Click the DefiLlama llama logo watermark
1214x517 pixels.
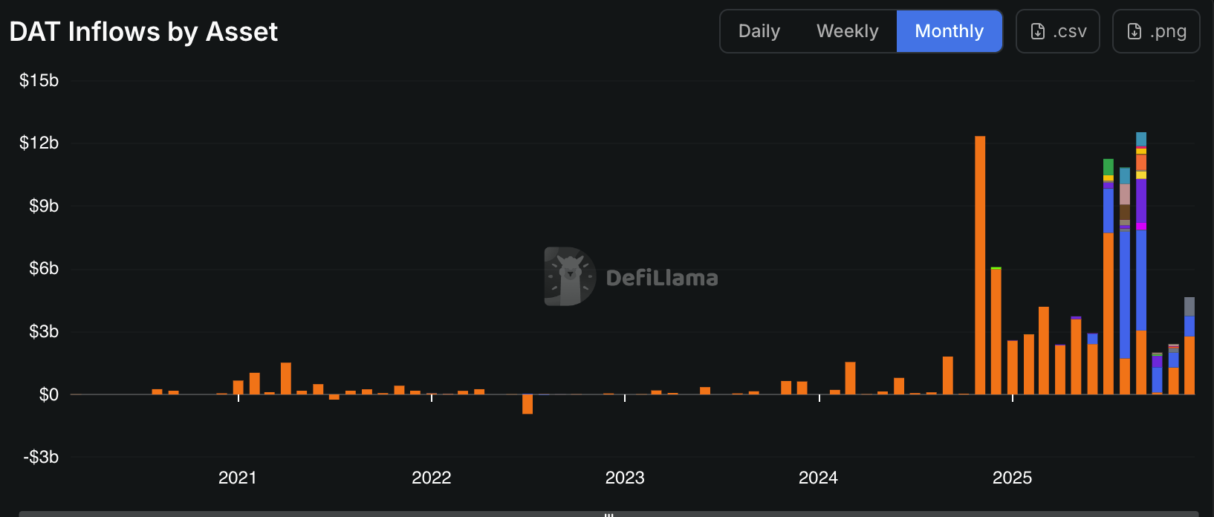tap(570, 276)
